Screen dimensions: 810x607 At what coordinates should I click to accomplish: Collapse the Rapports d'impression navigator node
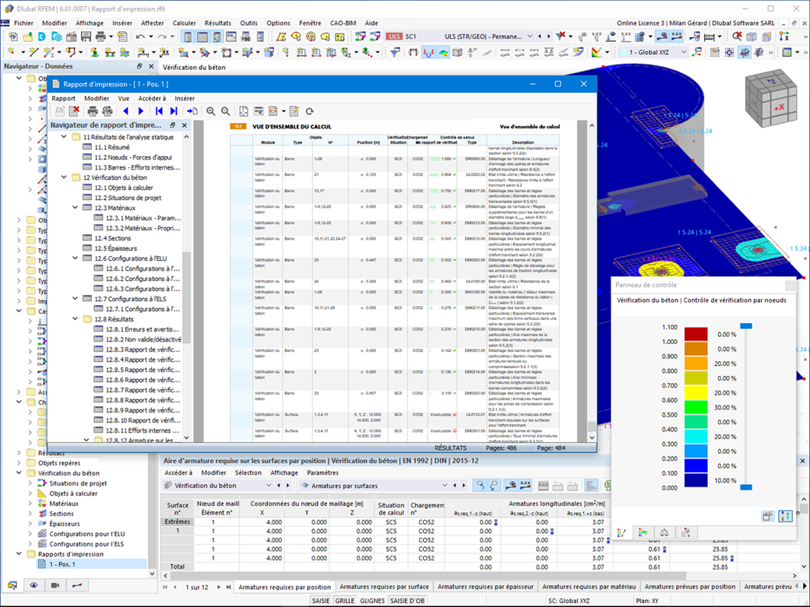pyautogui.click(x=19, y=554)
